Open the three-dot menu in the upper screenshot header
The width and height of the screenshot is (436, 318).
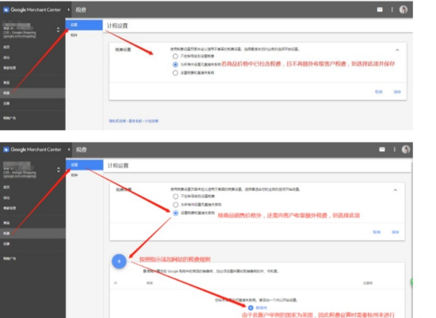point(392,10)
